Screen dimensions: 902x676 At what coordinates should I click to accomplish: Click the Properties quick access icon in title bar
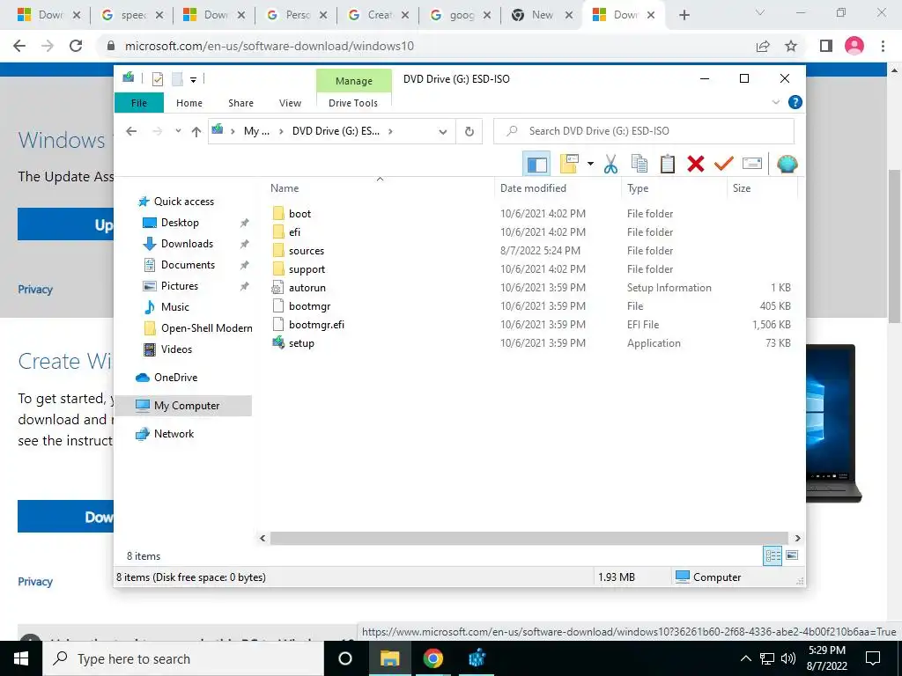[157, 79]
